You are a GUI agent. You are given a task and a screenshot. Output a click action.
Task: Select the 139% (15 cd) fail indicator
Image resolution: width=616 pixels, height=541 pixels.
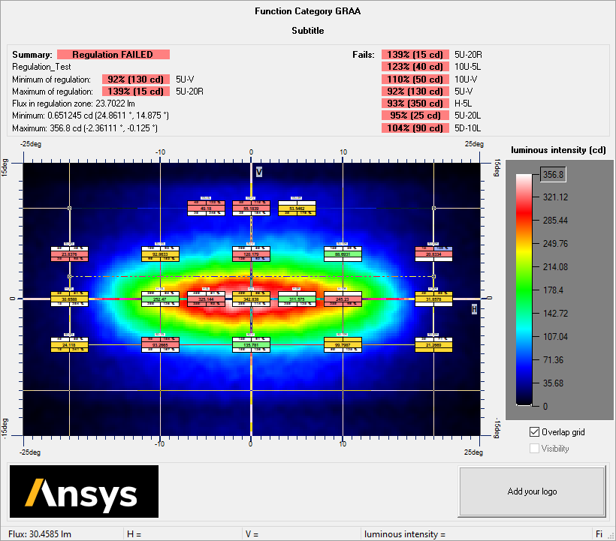tap(415, 54)
